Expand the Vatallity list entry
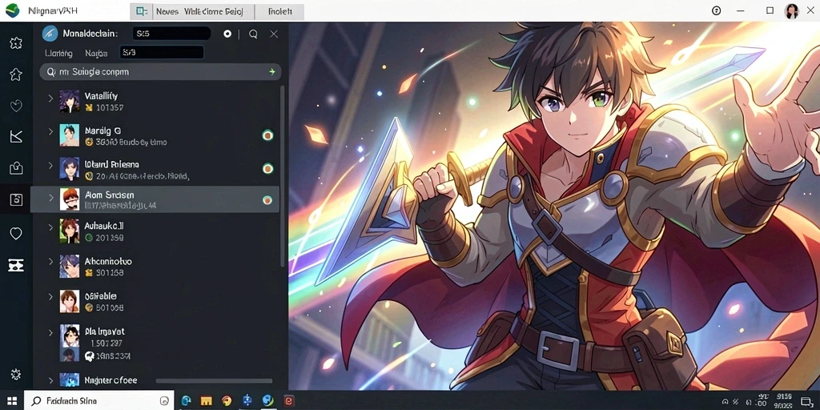Image resolution: width=820 pixels, height=410 pixels. click(x=50, y=97)
